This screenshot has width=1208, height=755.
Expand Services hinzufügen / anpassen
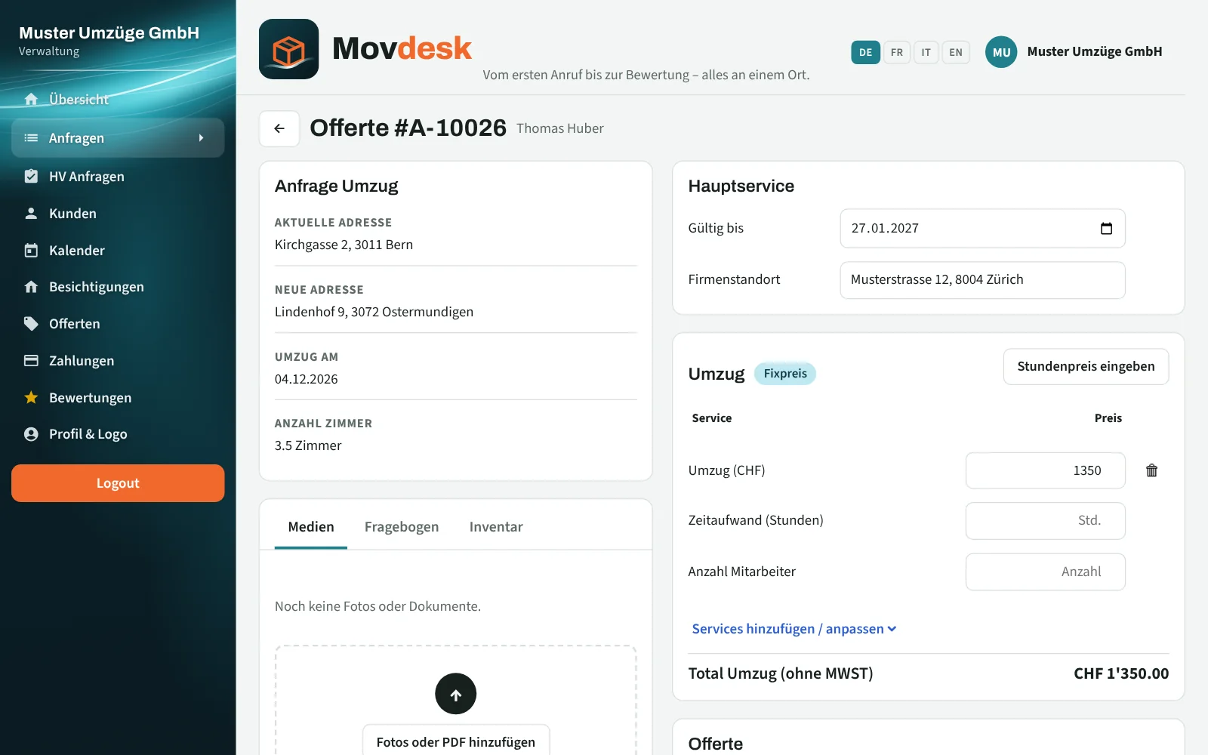pyautogui.click(x=794, y=629)
